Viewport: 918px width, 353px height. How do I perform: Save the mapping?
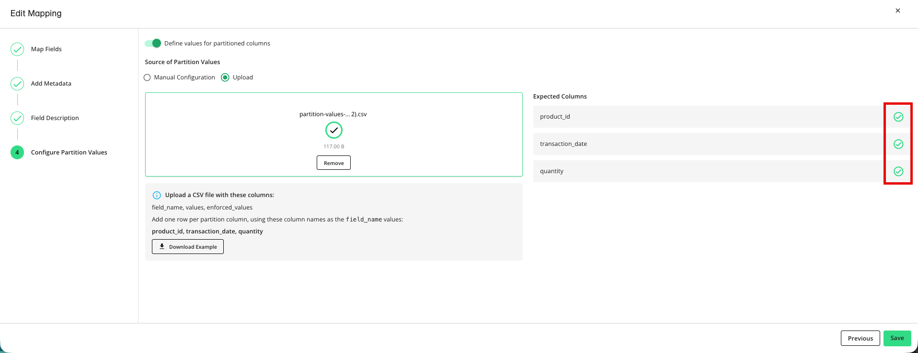point(897,338)
